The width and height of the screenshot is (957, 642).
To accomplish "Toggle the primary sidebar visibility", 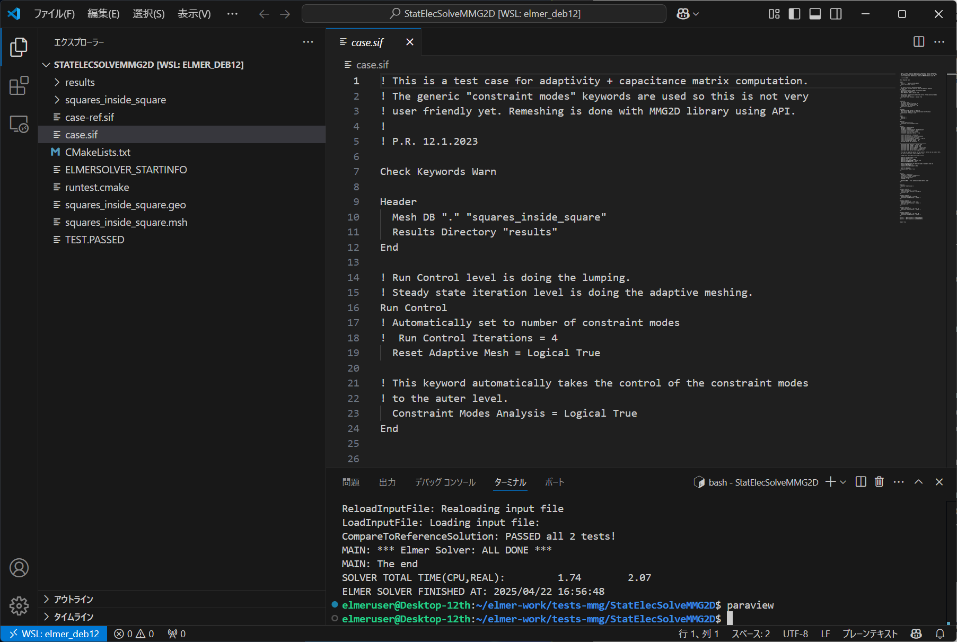I will (x=794, y=14).
